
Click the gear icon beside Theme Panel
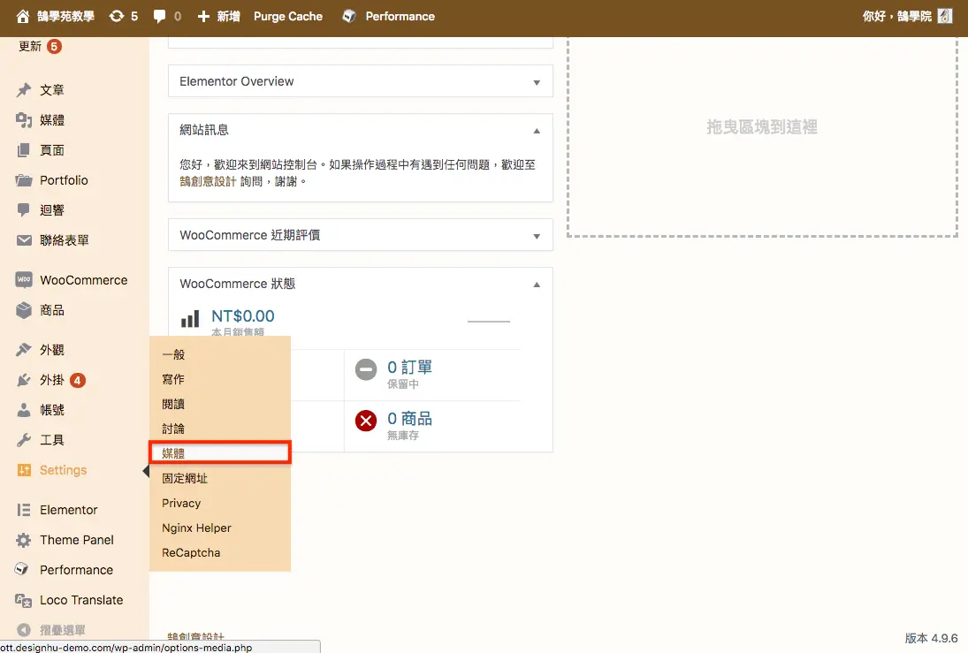point(24,540)
